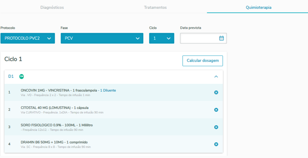Click Via . VO frequency details line
Image resolution: width=308 pixels, height=158 pixels.
pyautogui.click(x=55, y=95)
